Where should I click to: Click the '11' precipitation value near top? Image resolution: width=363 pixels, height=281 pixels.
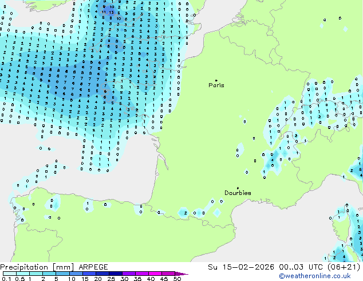tap(104, 12)
